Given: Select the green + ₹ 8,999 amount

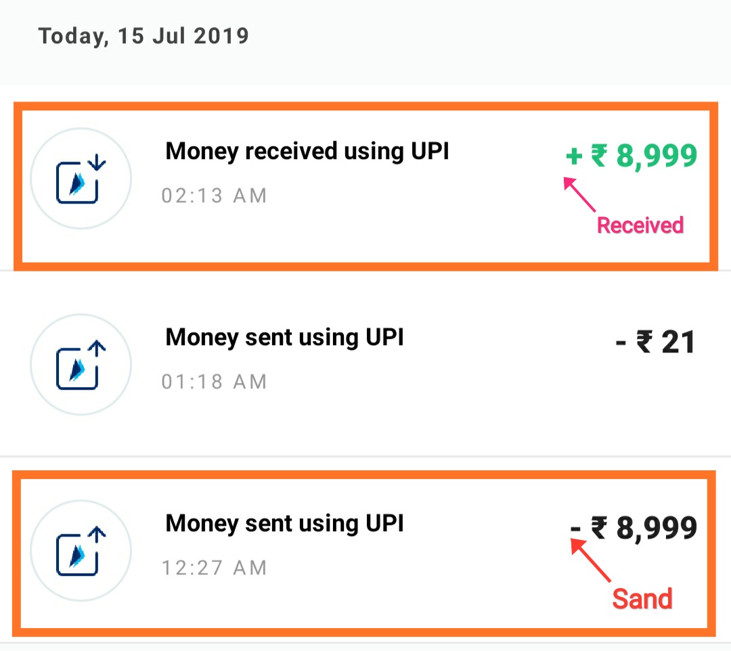Looking at the screenshot, I should [632, 156].
